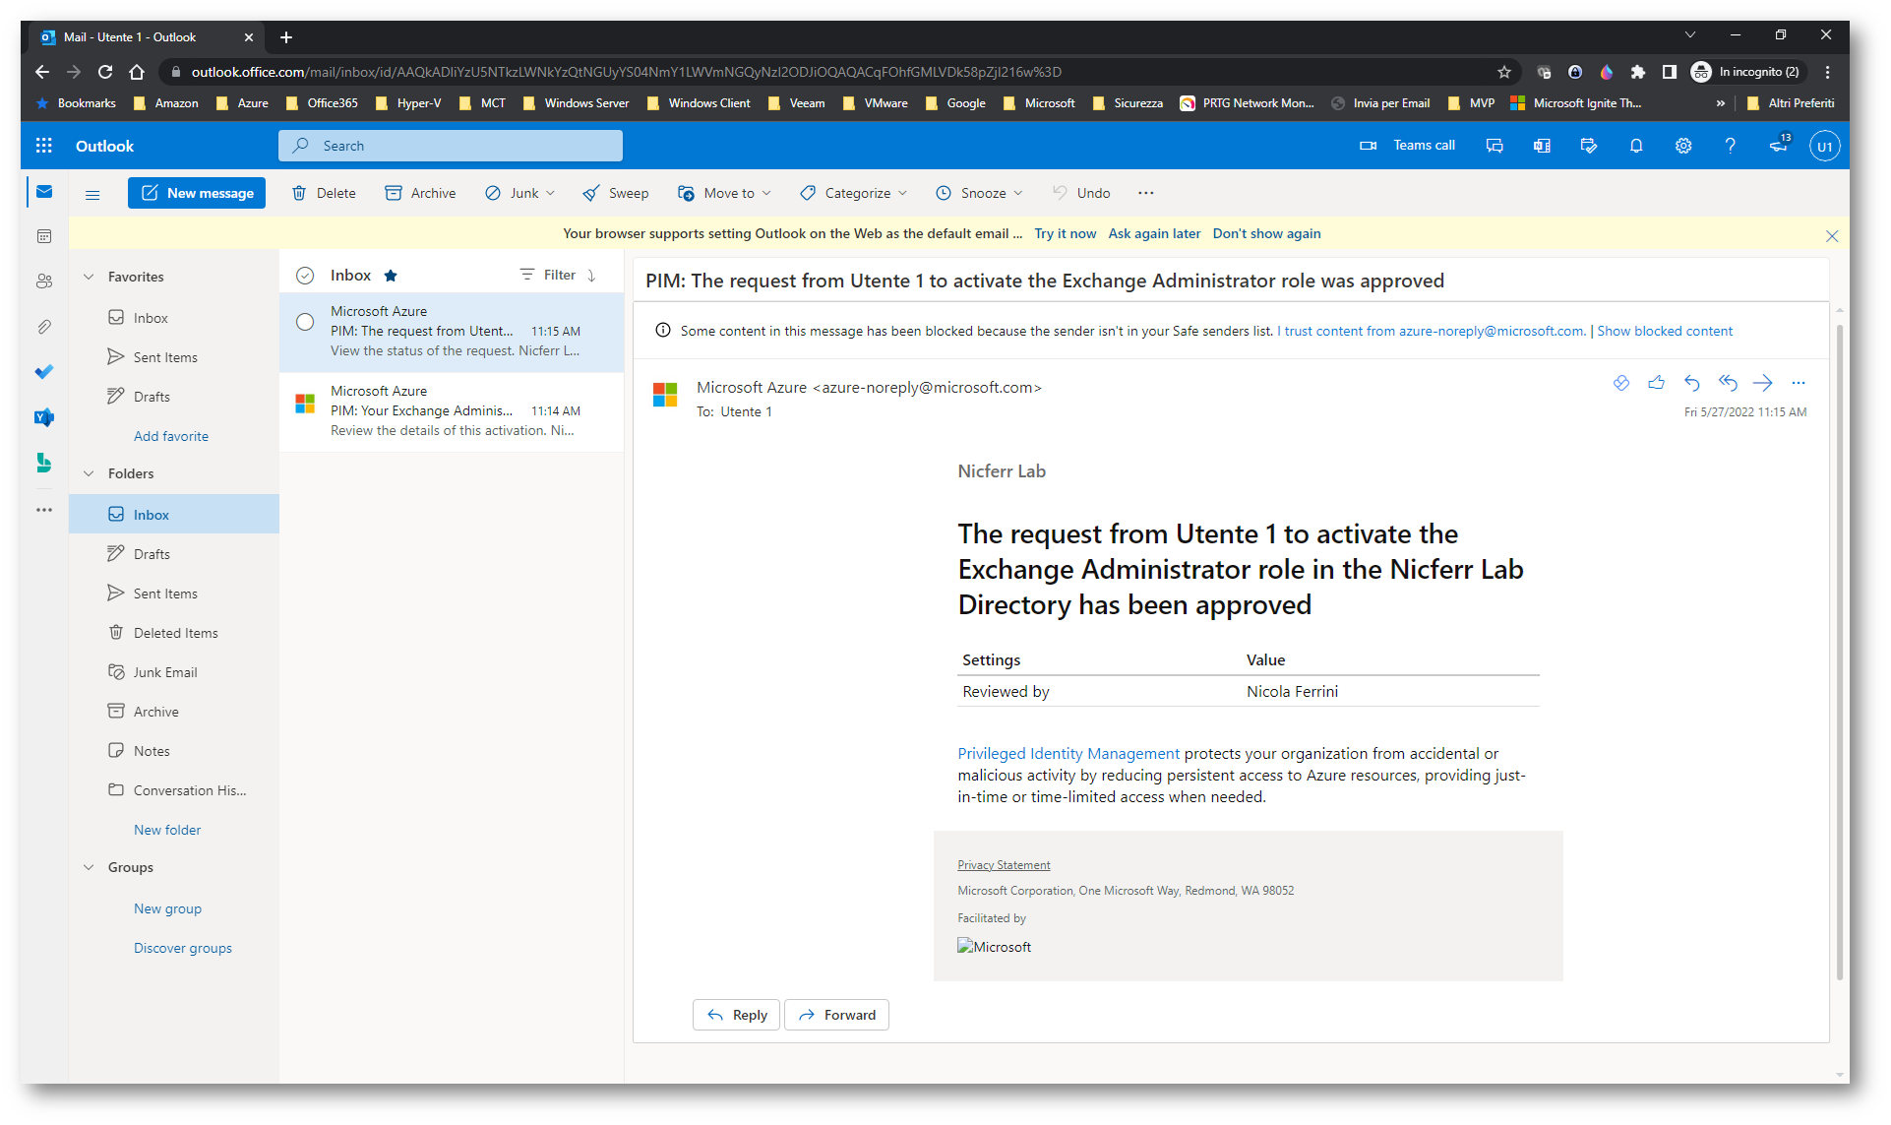Viewport: 1891px width, 1125px height.
Task: Select the 11:15 AM Azure message circle
Action: point(305,322)
